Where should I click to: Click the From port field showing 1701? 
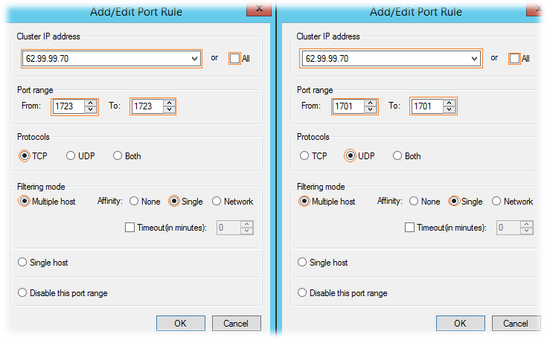(349, 106)
